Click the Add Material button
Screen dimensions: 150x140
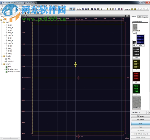coord(141,120)
